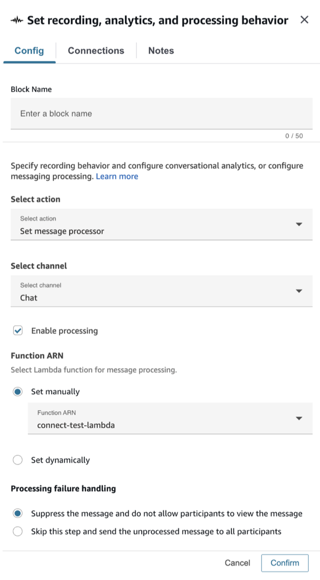Click inside the Block Name field

pos(160,113)
